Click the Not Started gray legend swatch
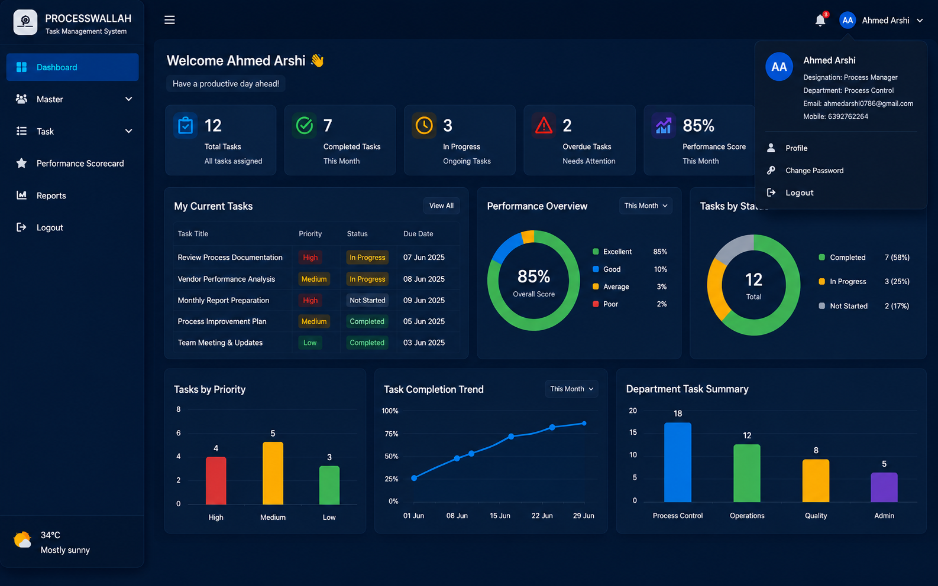The height and width of the screenshot is (586, 938). tap(821, 305)
